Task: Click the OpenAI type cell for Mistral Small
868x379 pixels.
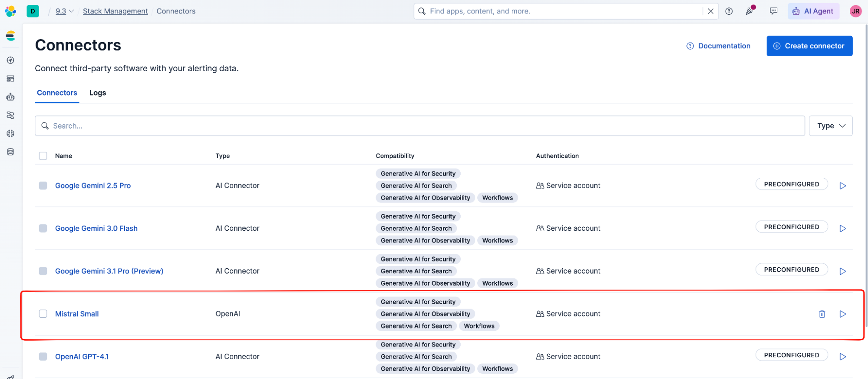Action: point(228,314)
